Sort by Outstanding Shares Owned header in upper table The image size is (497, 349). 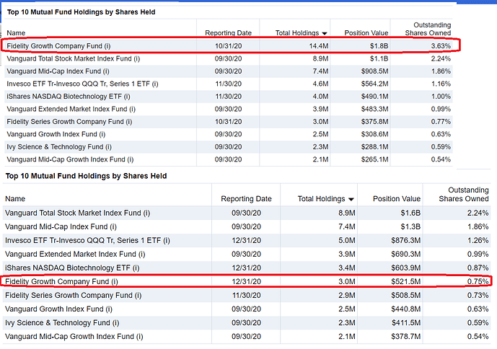(428, 29)
